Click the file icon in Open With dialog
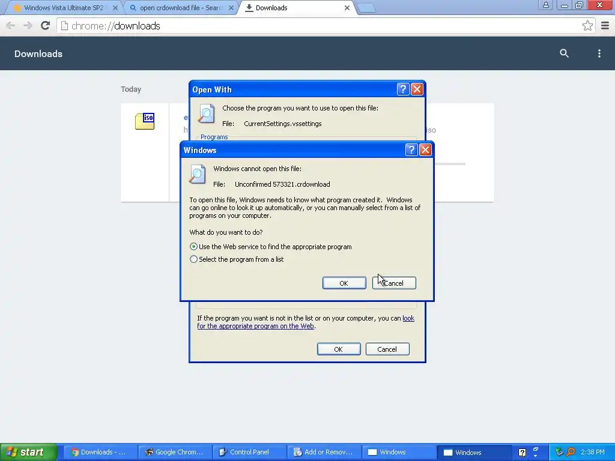This screenshot has height=461, width=615. [207, 113]
